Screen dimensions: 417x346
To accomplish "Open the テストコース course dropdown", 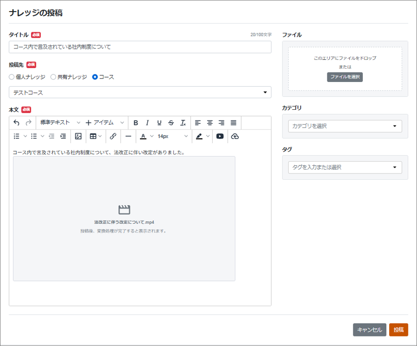I will coord(140,92).
